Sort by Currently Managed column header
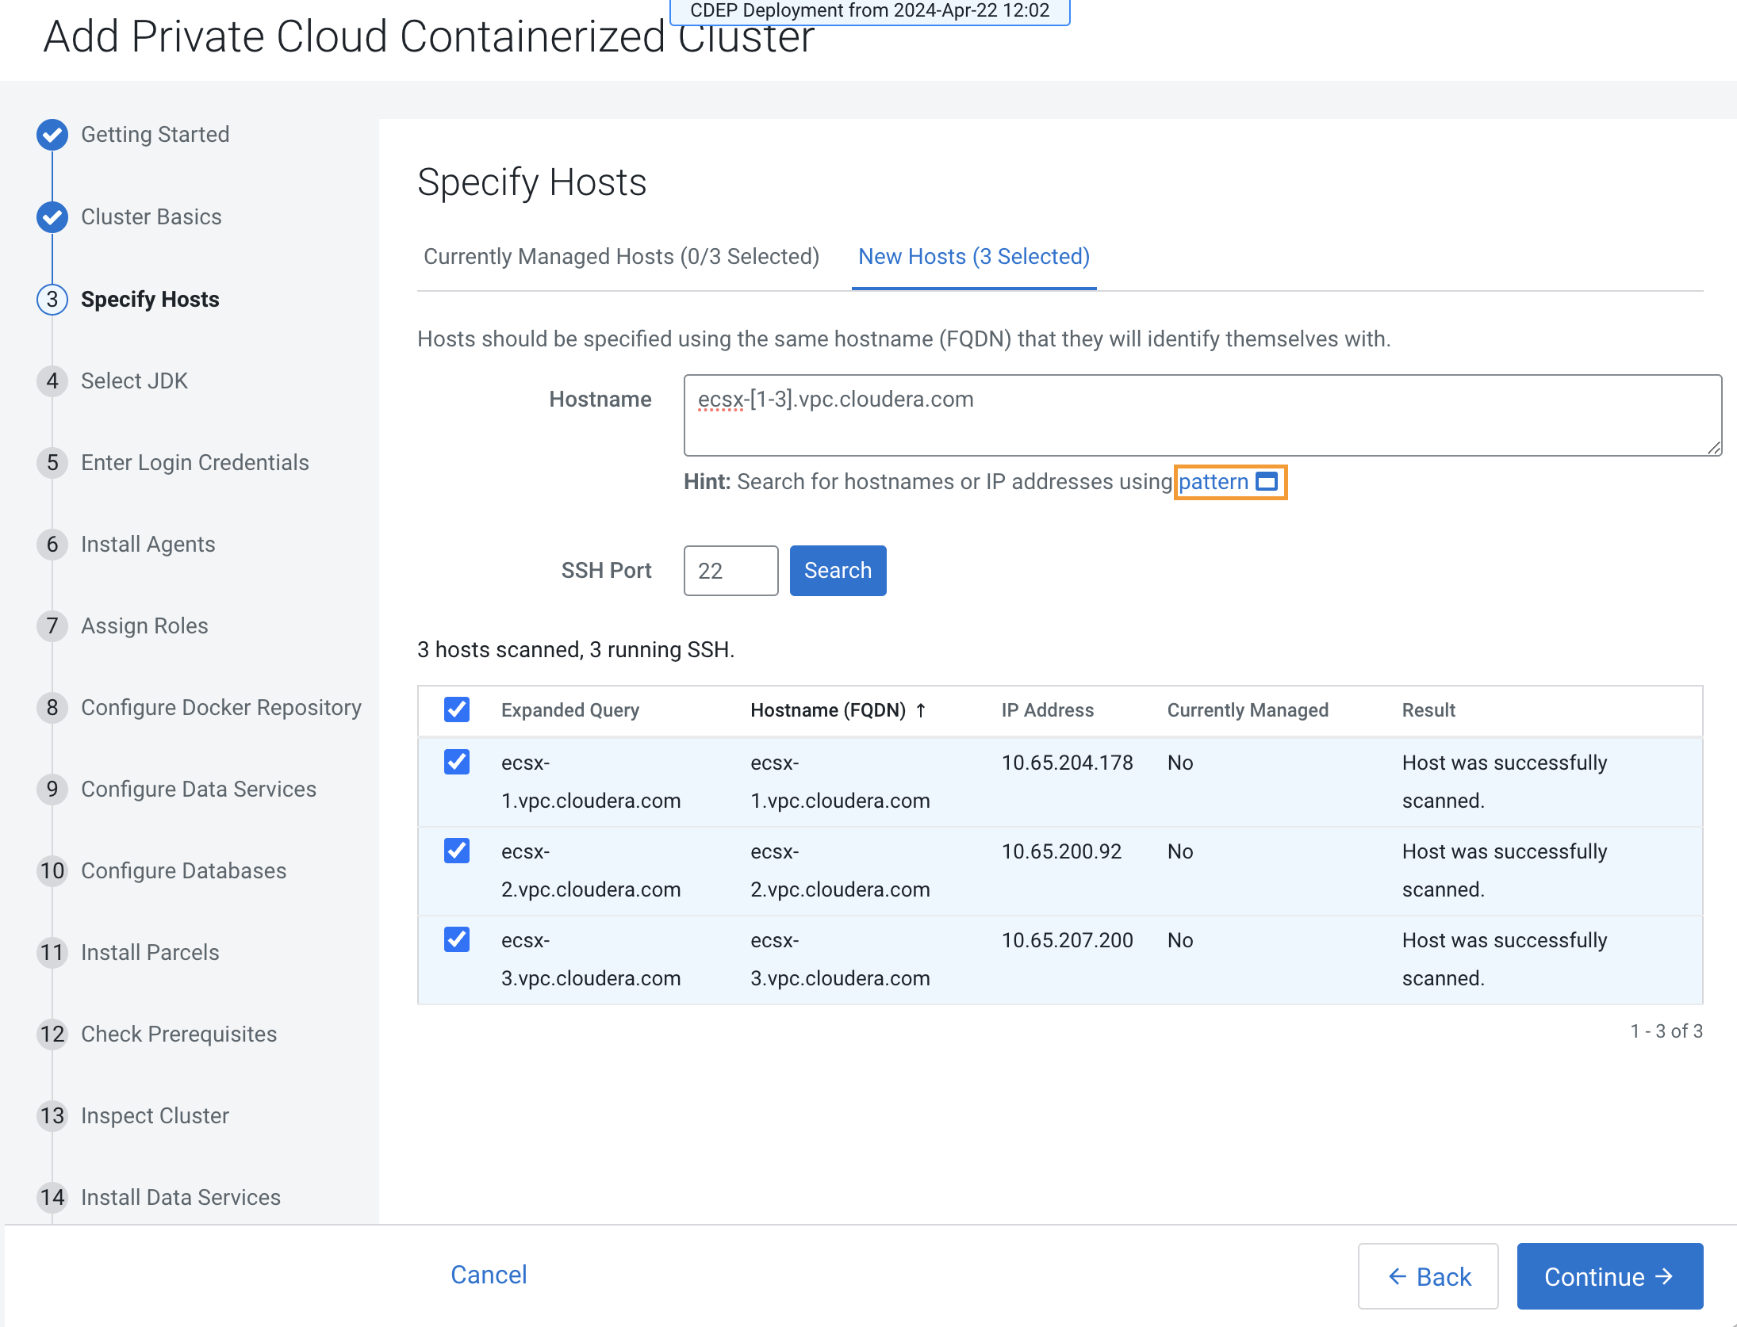Image resolution: width=1737 pixels, height=1327 pixels. coord(1248,710)
